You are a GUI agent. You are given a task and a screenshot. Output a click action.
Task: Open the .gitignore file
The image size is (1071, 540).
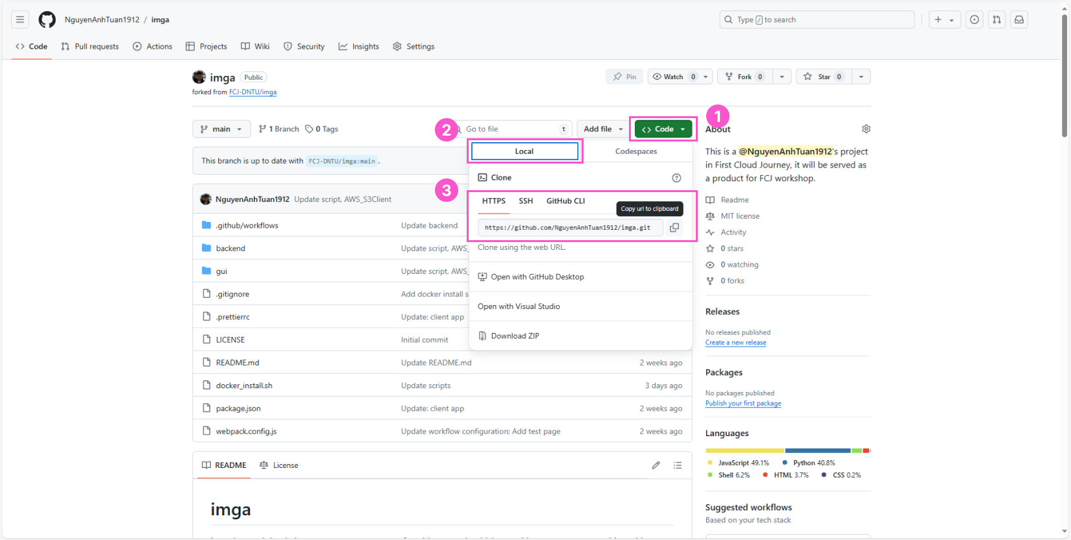click(x=232, y=294)
